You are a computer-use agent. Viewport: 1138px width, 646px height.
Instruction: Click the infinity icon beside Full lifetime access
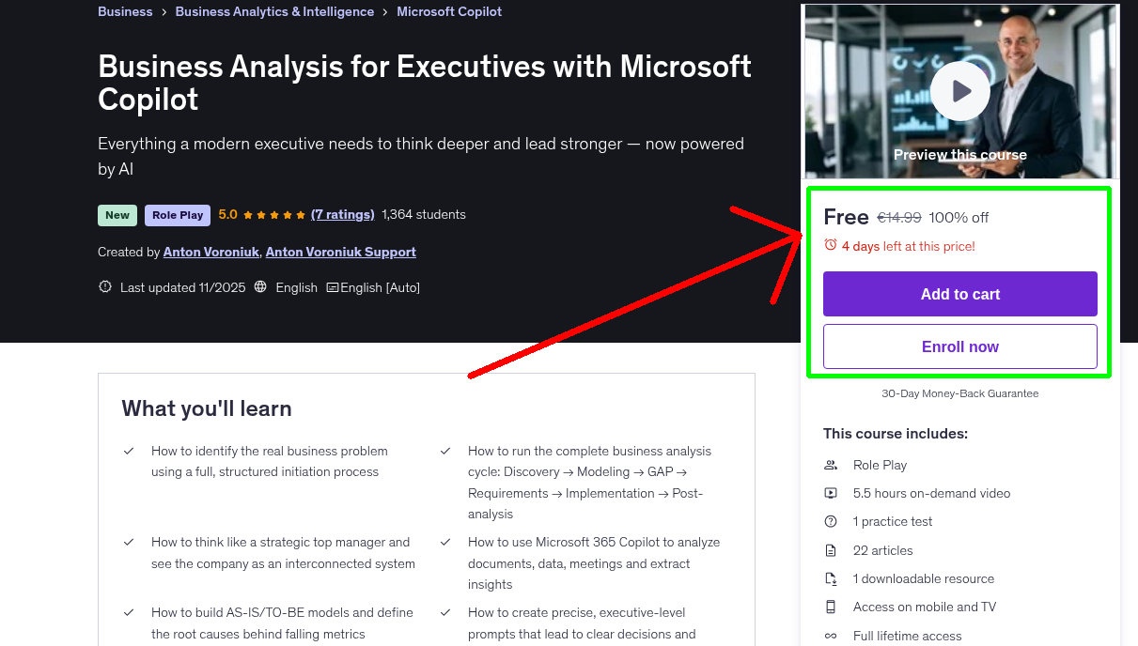(x=831, y=636)
